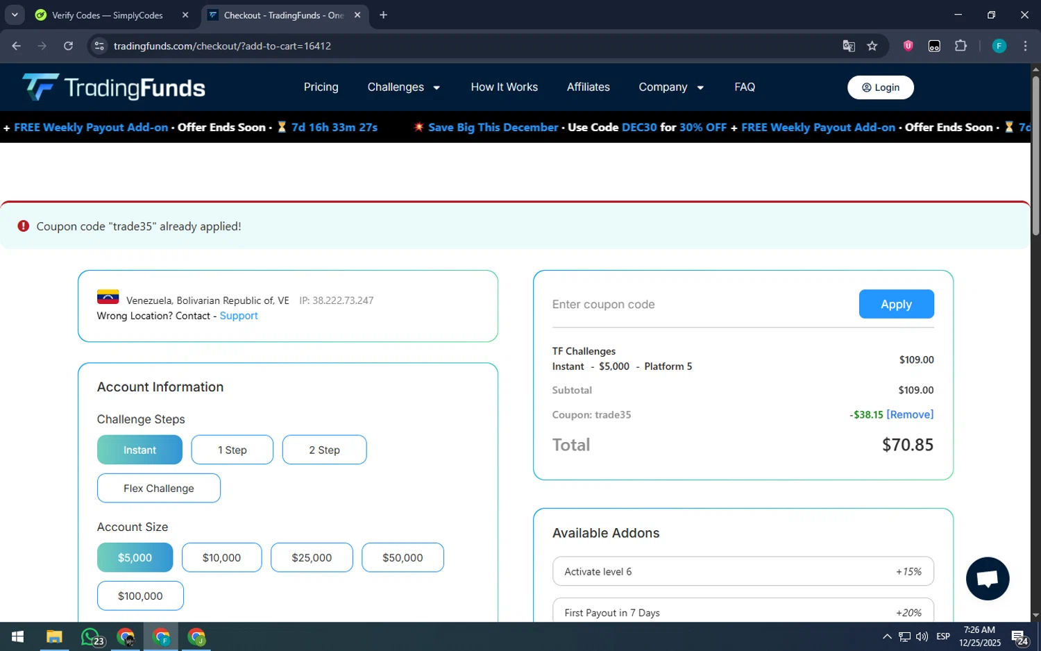This screenshot has height=651, width=1041.
Task: Expand the Company dropdown menu
Action: tap(671, 87)
